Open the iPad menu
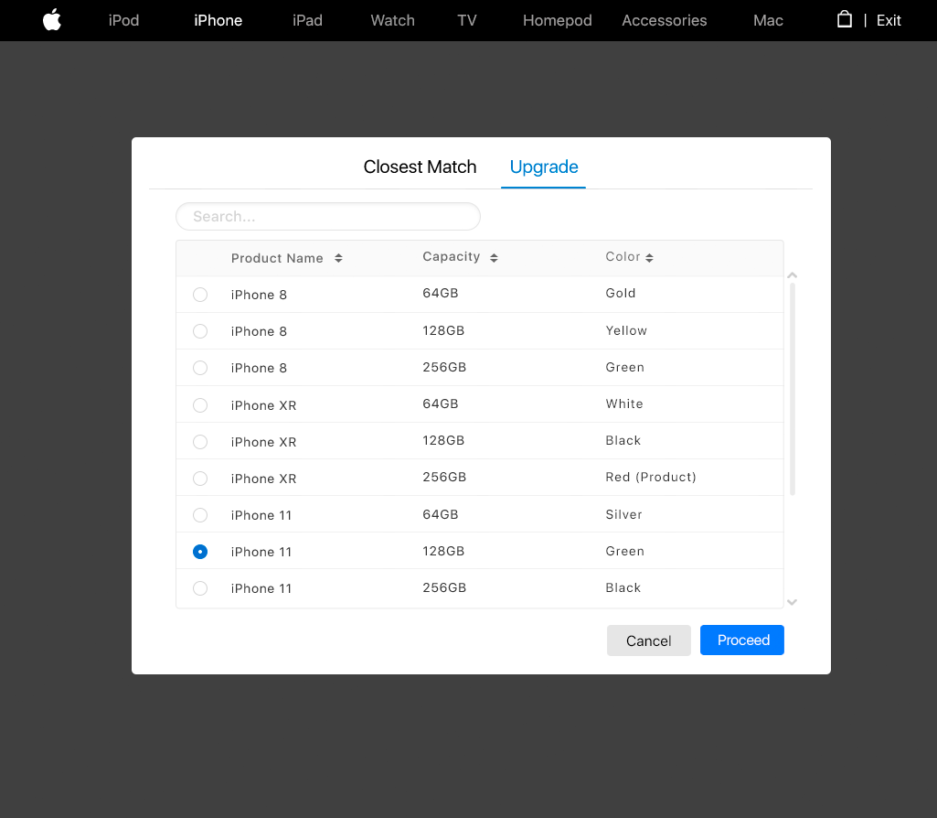Screen dimensions: 937x818 point(307,20)
